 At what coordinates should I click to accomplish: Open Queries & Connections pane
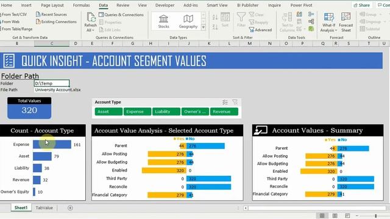pos(121,15)
